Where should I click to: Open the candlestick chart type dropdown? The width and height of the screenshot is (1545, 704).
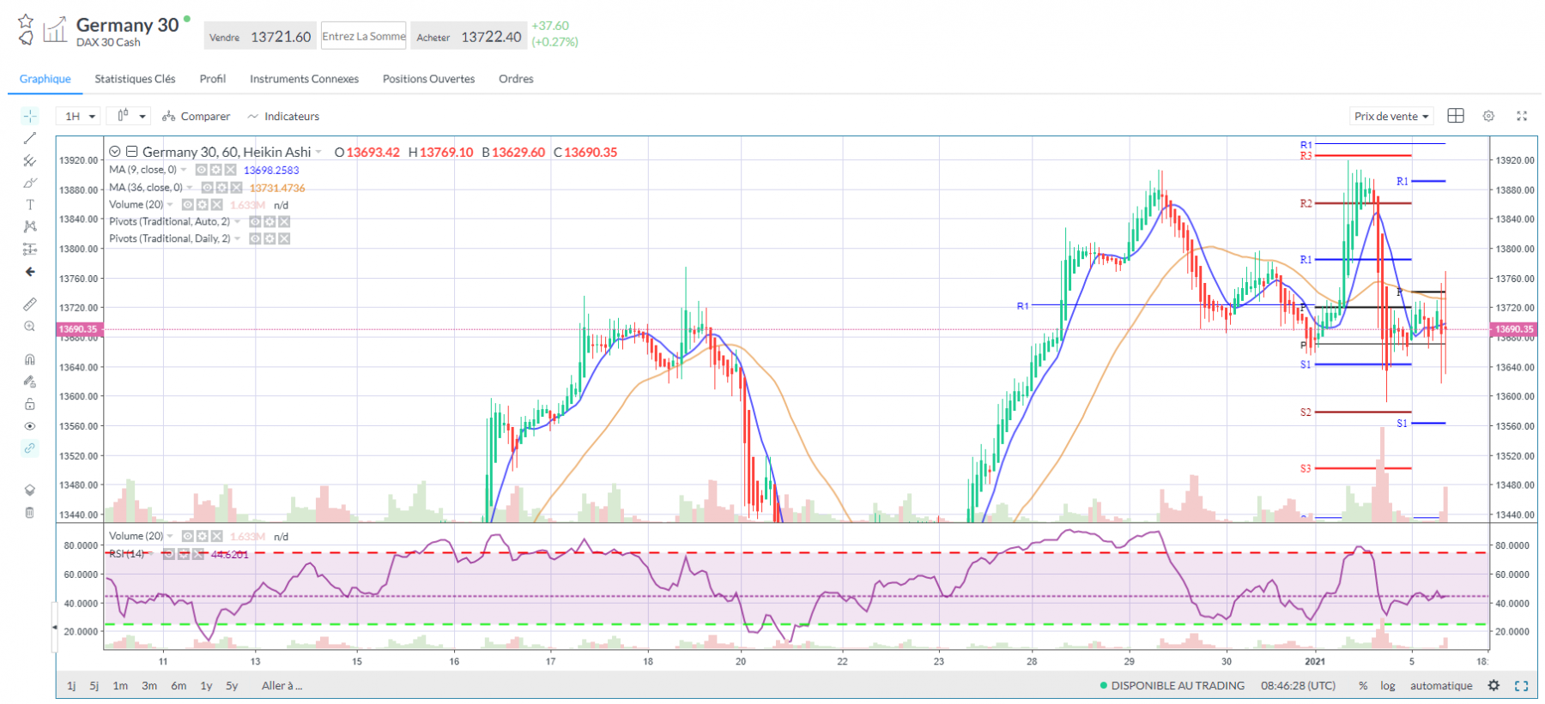pyautogui.click(x=130, y=116)
